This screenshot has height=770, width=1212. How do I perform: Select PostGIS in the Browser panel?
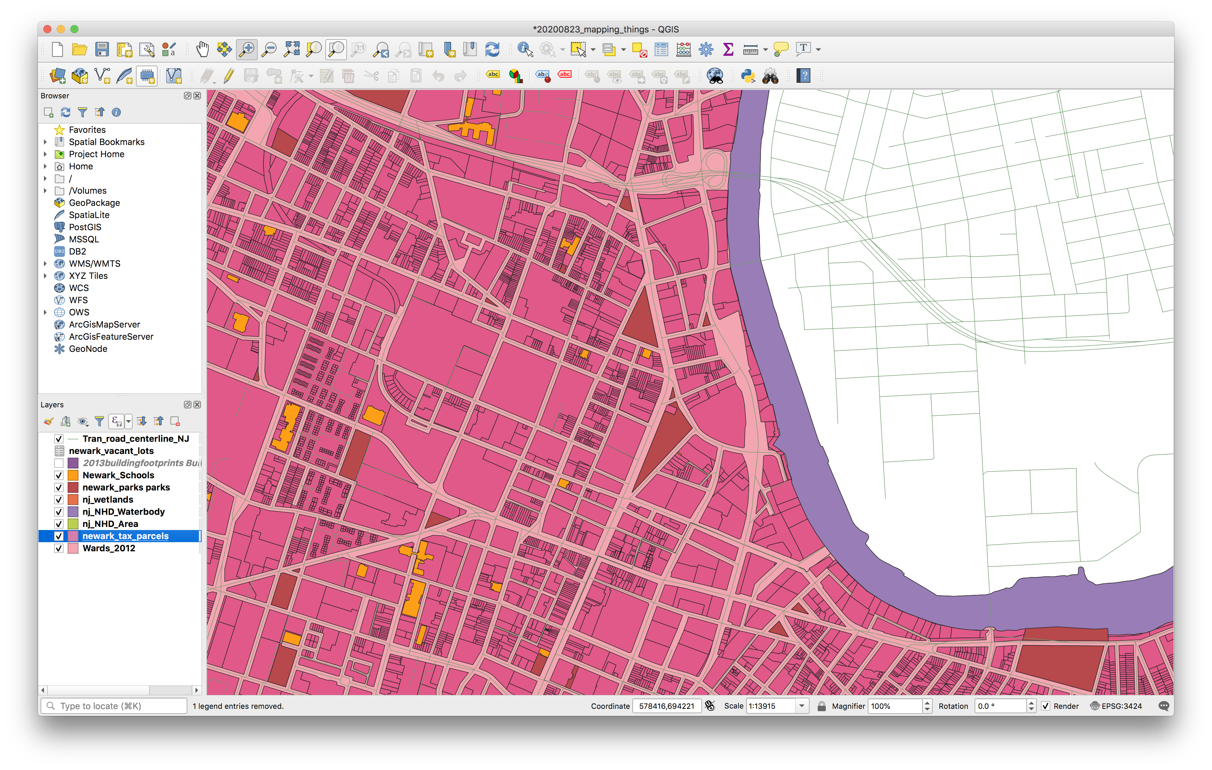pos(85,227)
